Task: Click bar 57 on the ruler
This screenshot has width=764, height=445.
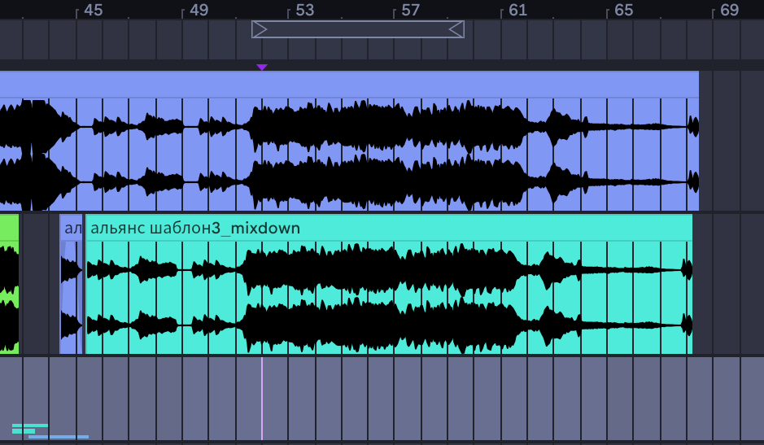Action: pyautogui.click(x=410, y=10)
